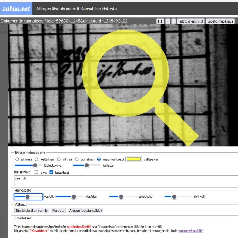Click the red "Kuvakkeet" notice word
Viewport: 238px width, 238px height.
[x=39, y=231]
